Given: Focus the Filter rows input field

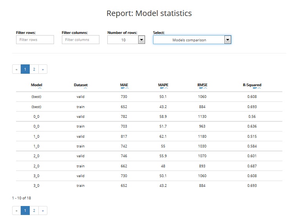Looking at the screenshot, I should click(35, 40).
